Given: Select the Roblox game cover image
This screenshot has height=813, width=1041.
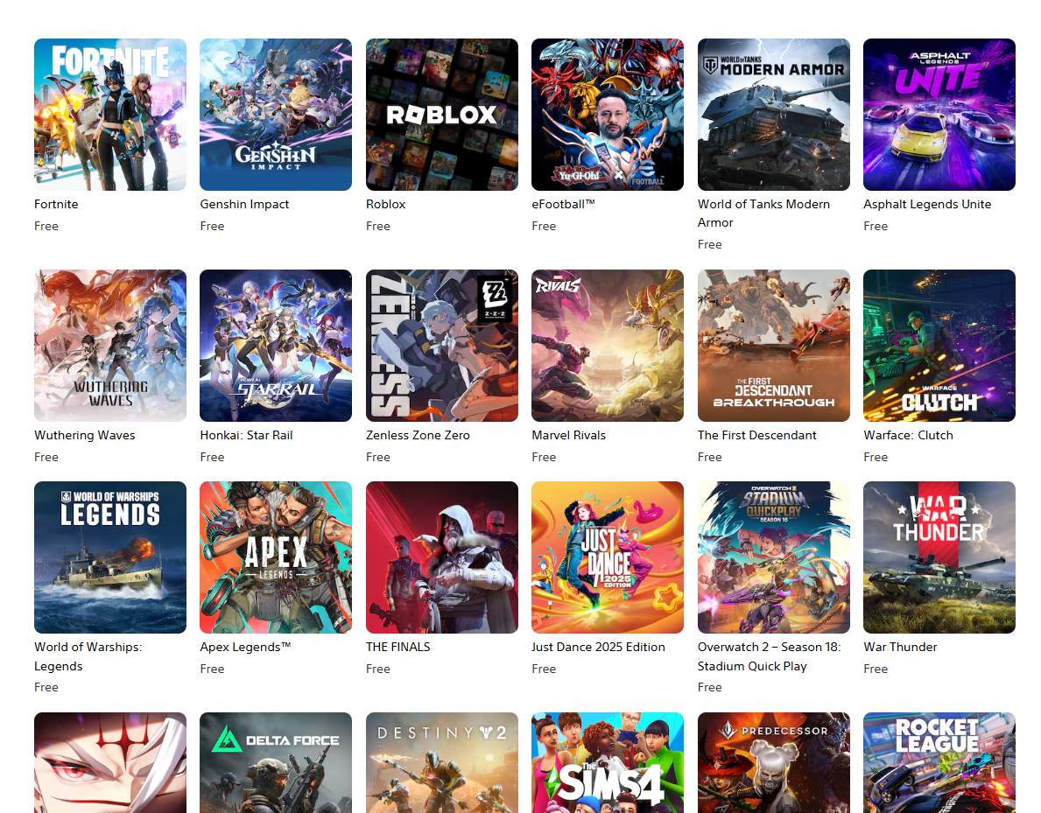Looking at the screenshot, I should (441, 115).
